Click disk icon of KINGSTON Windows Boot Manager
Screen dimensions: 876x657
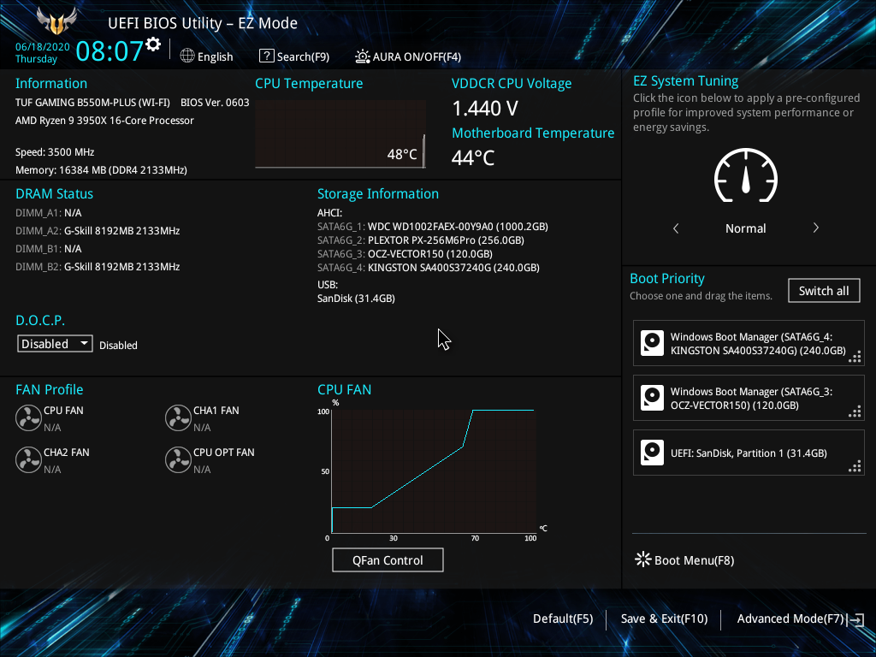point(652,343)
